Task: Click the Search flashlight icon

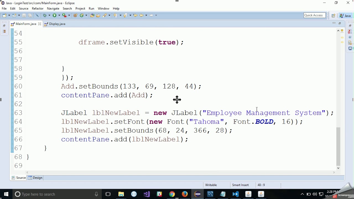Action: (x=105, y=15)
